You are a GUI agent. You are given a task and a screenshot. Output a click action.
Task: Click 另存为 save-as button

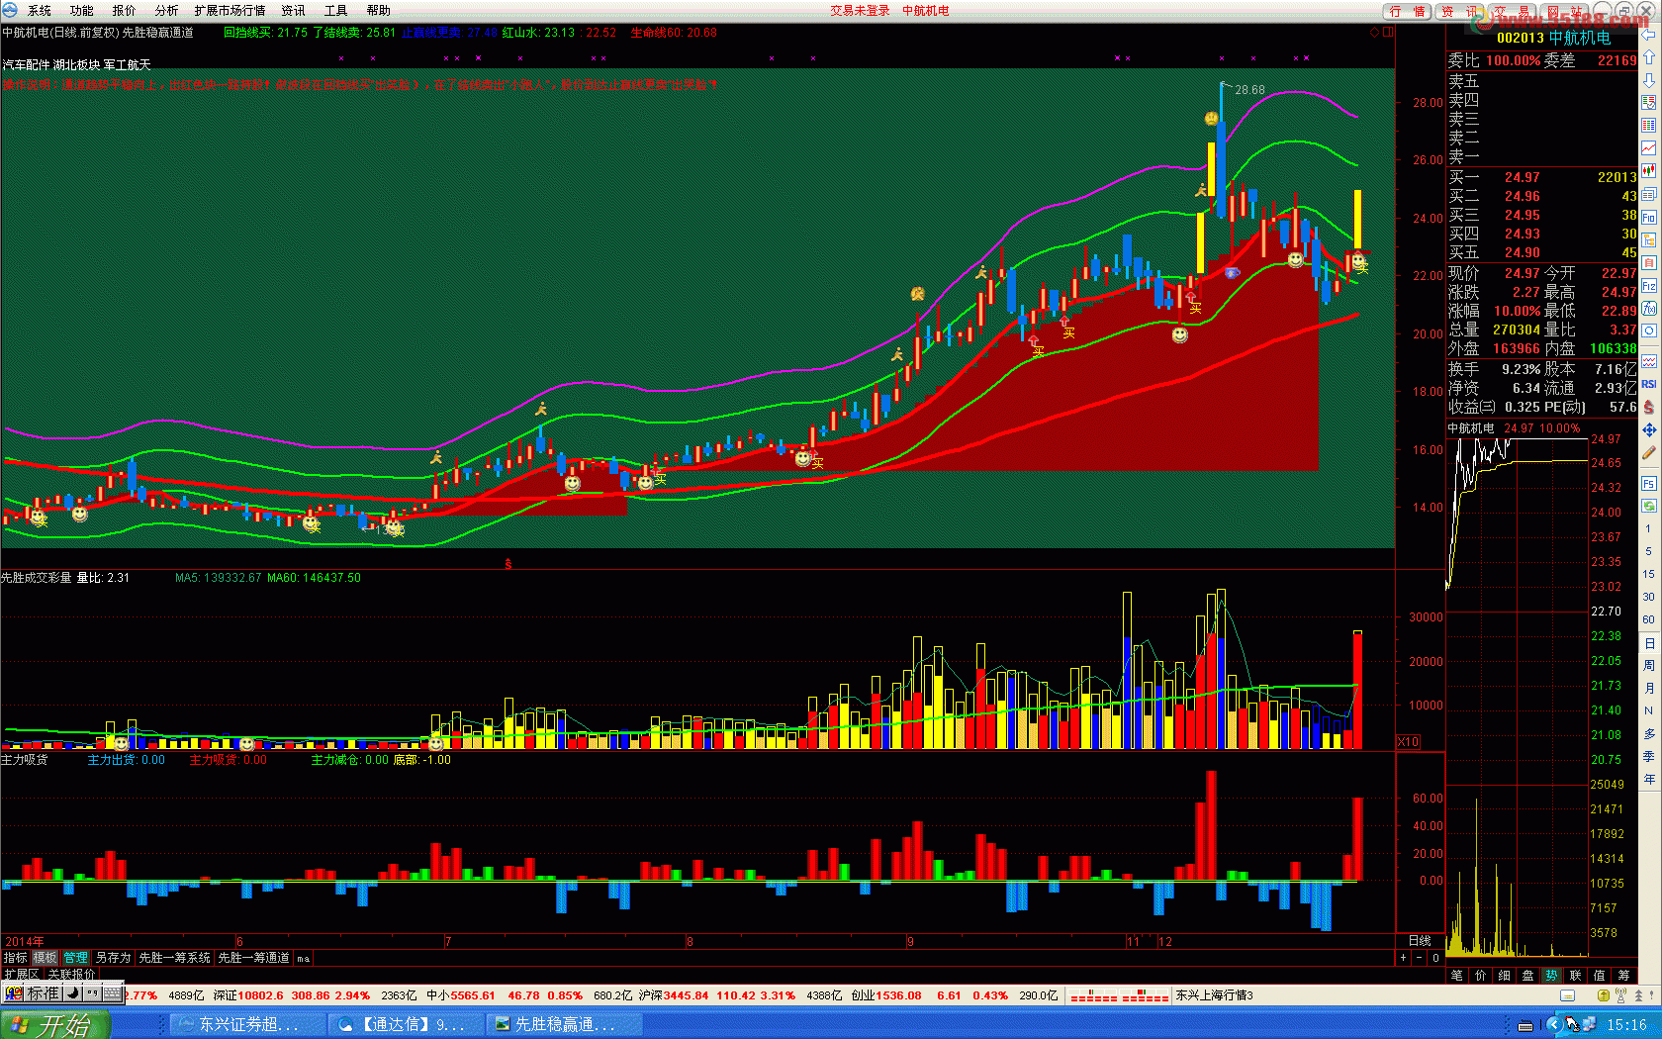coord(114,958)
